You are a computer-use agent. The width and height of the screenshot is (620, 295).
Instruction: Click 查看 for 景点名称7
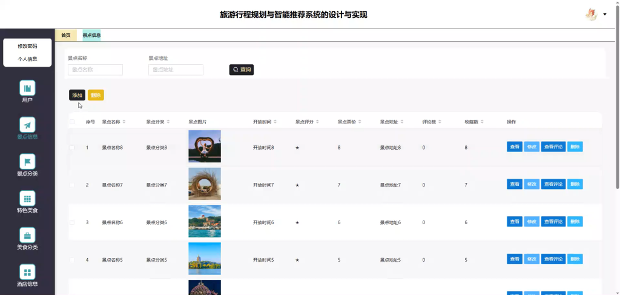515,184
